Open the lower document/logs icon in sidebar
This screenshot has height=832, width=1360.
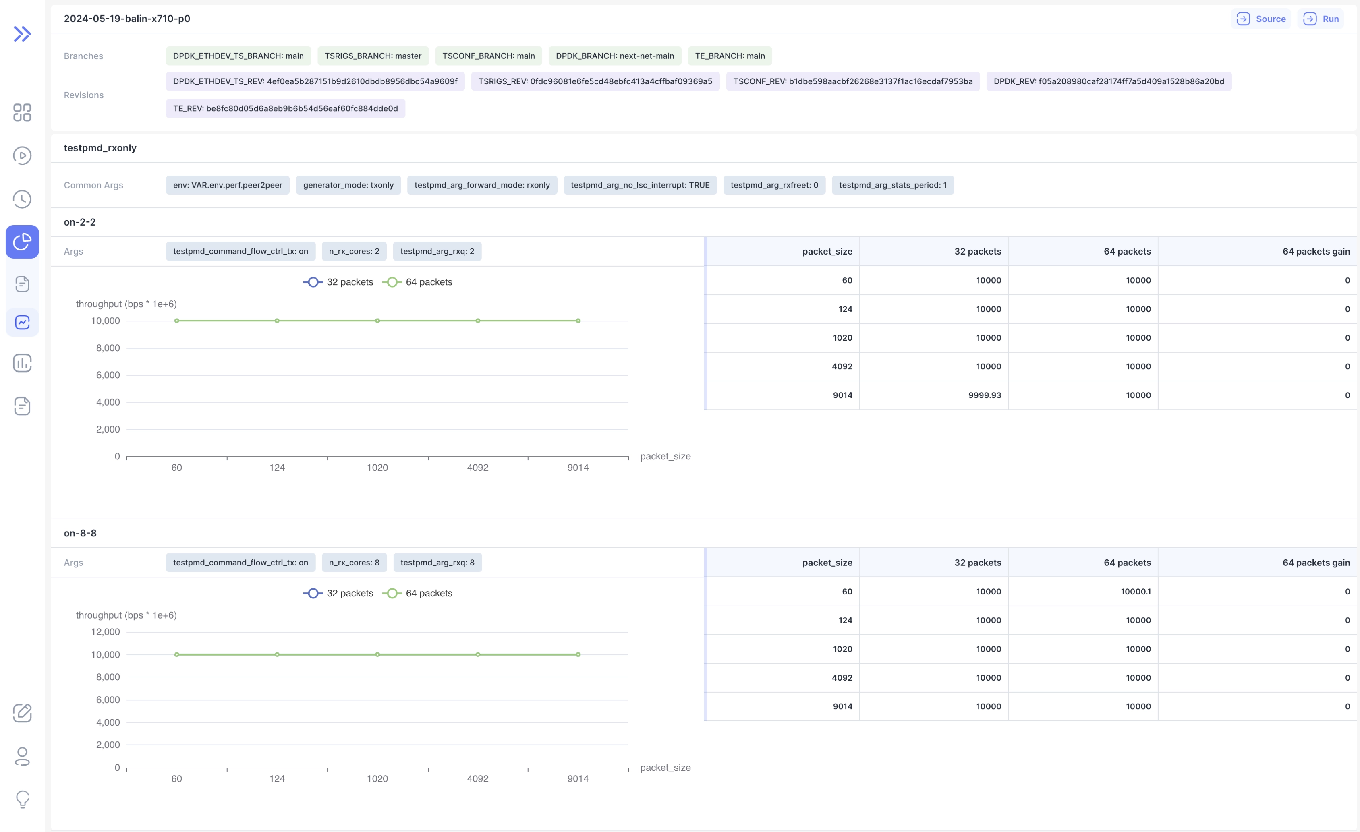[22, 406]
